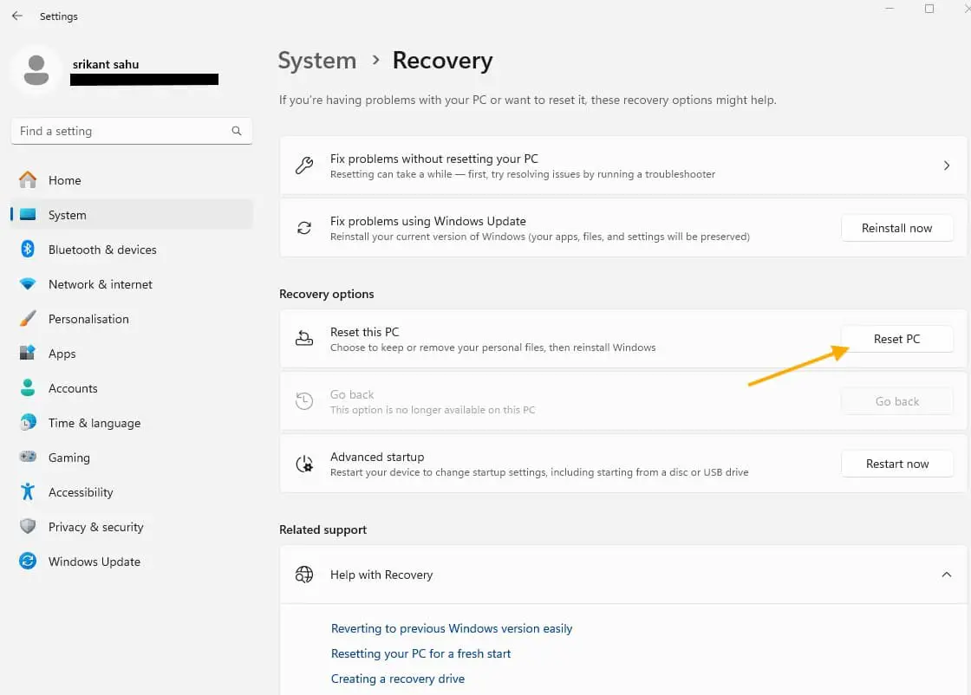
Task: Click the search magnifier icon
Action: 237,131
